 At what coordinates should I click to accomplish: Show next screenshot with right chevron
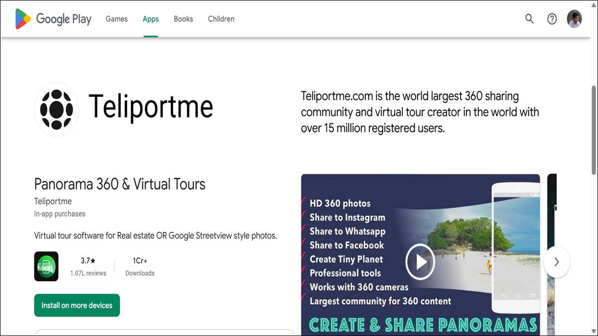coord(557,262)
